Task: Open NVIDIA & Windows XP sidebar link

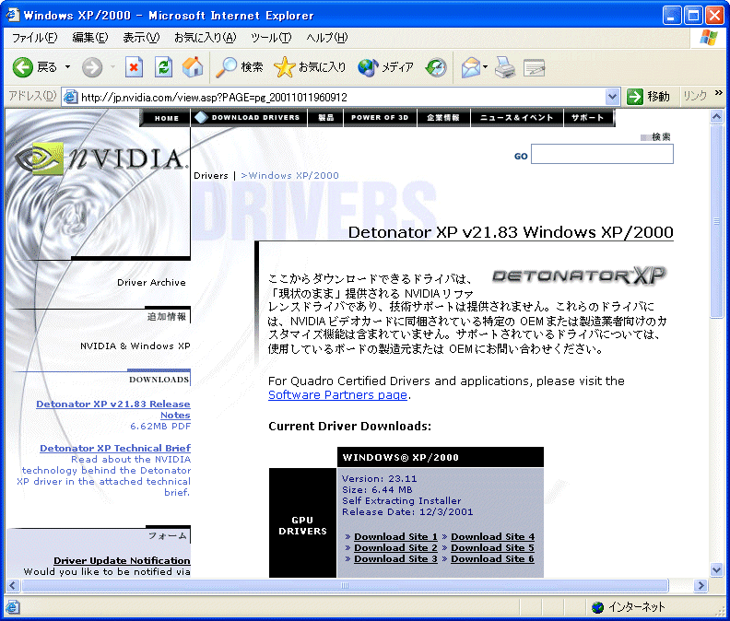Action: [x=135, y=346]
